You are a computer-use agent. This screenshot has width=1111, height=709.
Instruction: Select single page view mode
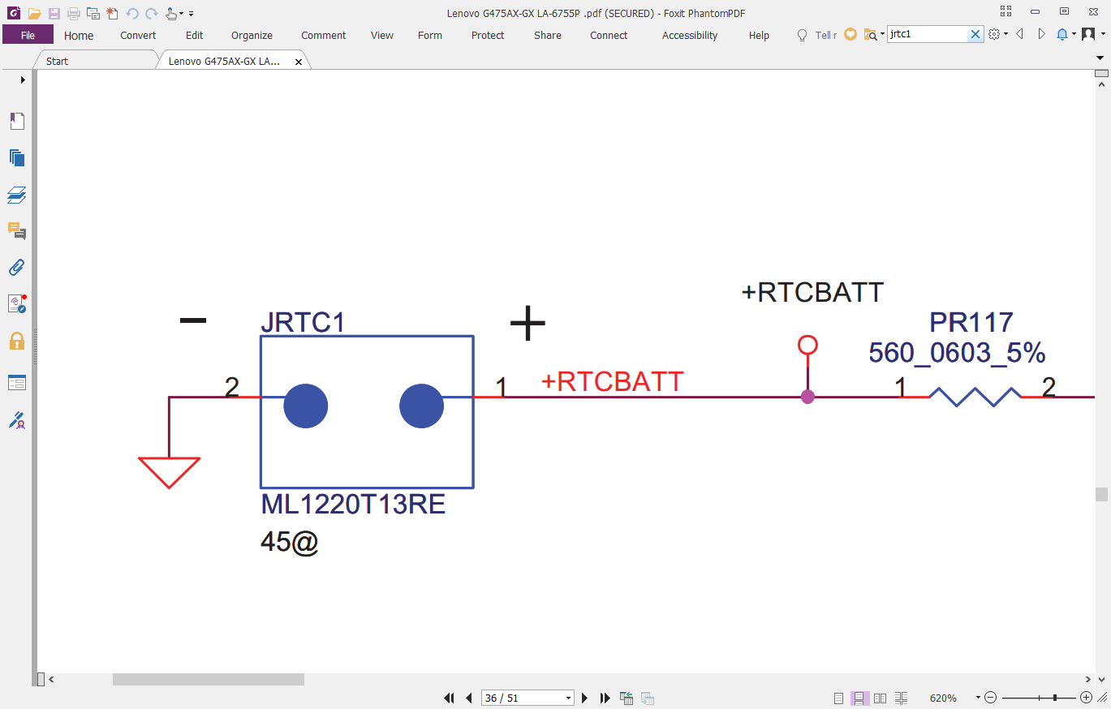839,698
